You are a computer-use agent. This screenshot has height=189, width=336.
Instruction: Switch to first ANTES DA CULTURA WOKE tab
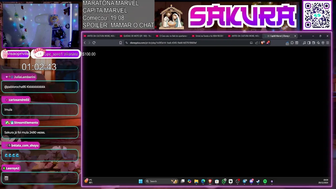click(99, 36)
